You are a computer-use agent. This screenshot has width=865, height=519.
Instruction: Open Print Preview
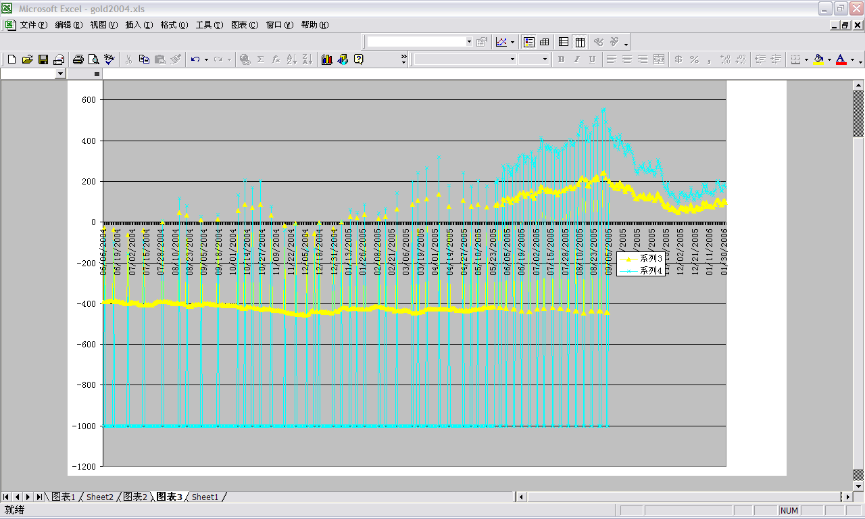[x=93, y=59]
